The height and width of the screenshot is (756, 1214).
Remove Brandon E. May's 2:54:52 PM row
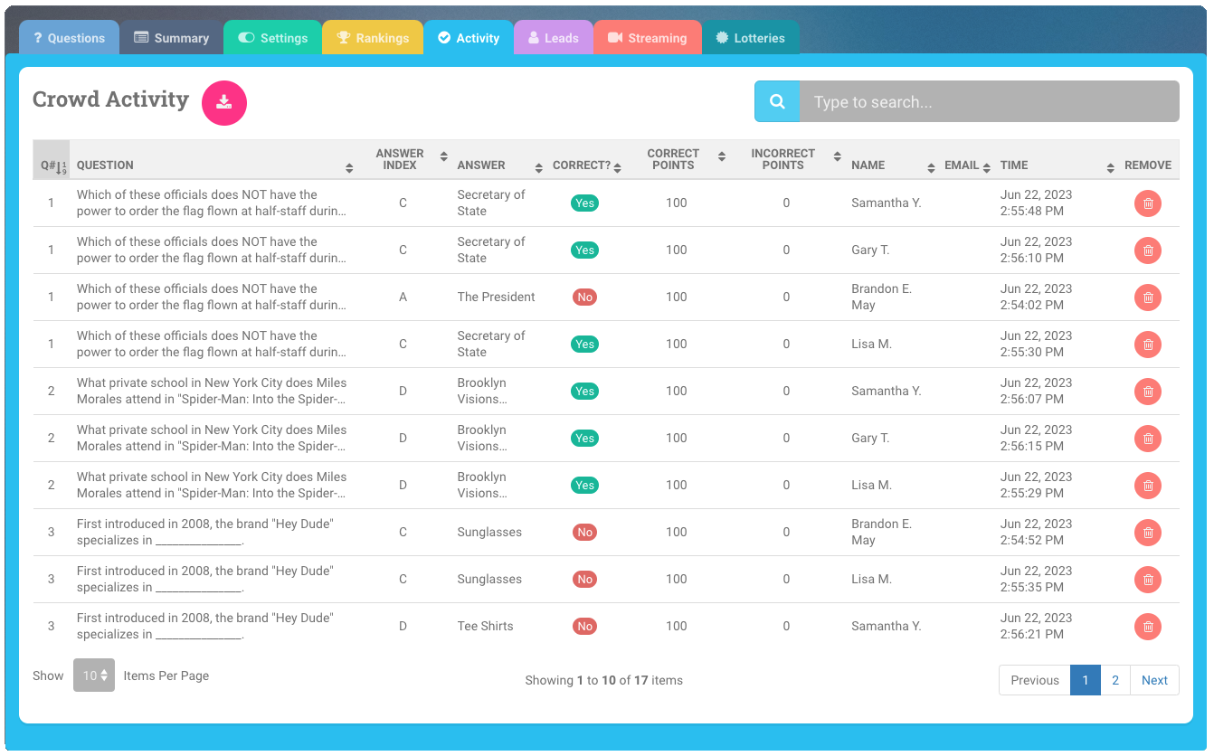tap(1148, 533)
